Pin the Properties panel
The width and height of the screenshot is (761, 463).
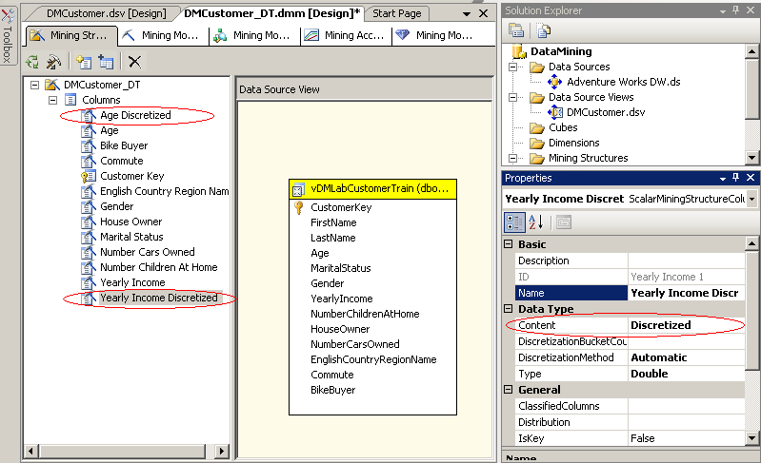[x=736, y=178]
